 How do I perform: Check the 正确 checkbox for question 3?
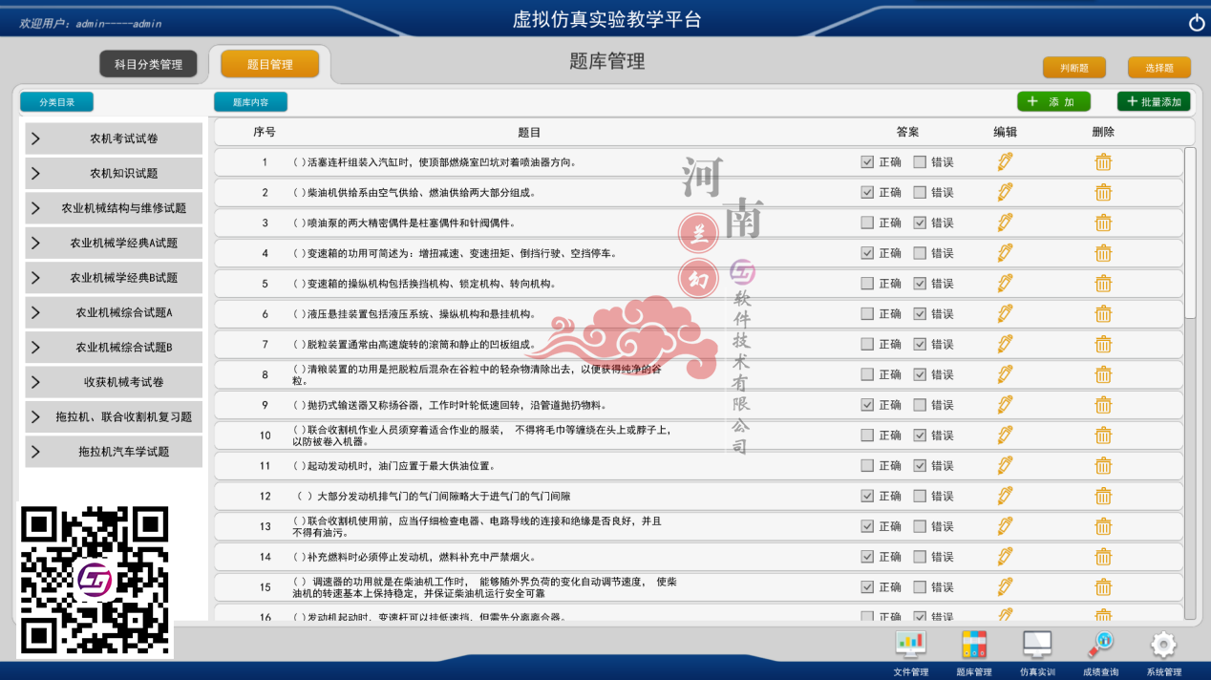[x=866, y=223]
